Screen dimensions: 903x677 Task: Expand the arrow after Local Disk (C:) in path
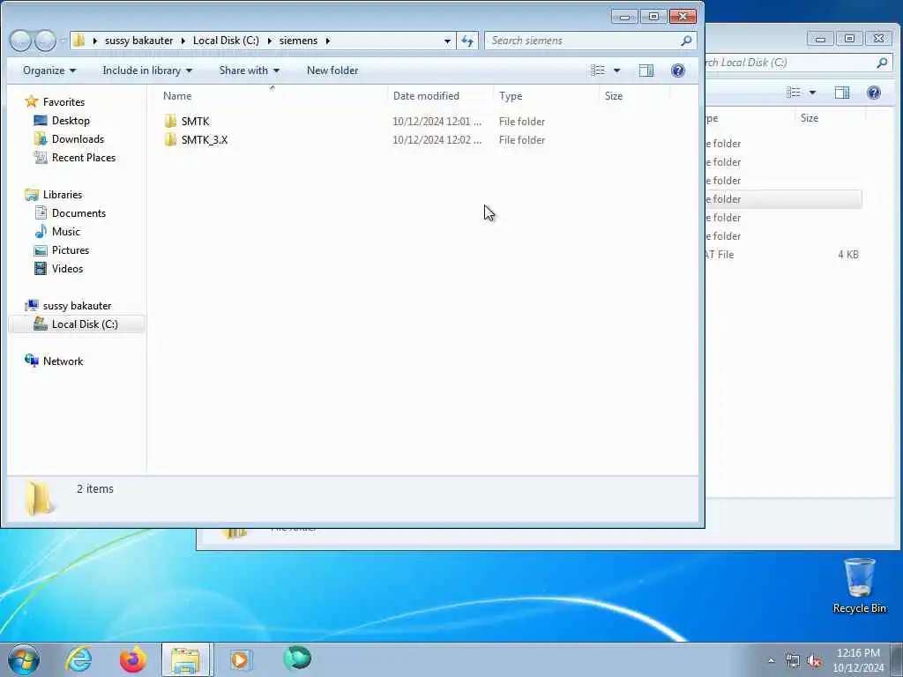269,41
